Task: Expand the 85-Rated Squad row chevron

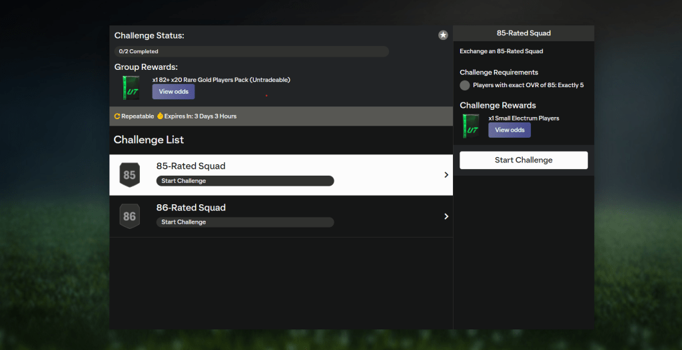Action: [446, 175]
